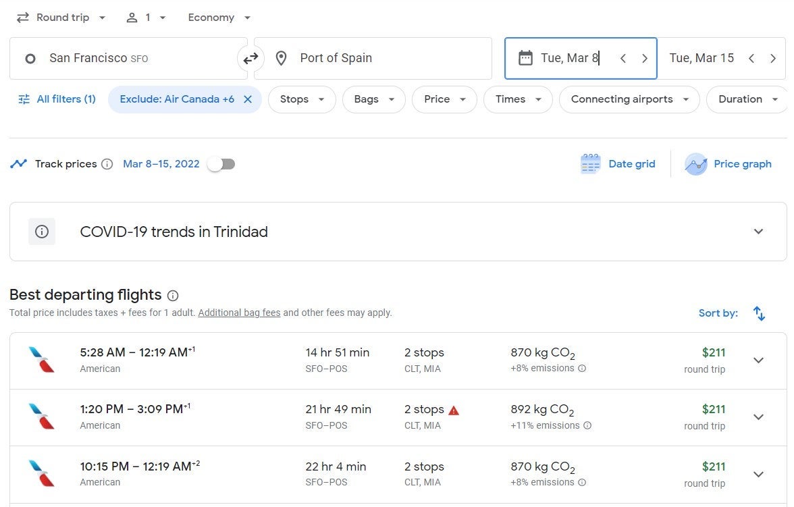Open the Price graph view

coord(729,164)
